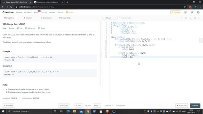Open Discuss in the navigation bar
203x114 pixels.
(x=61, y=12)
